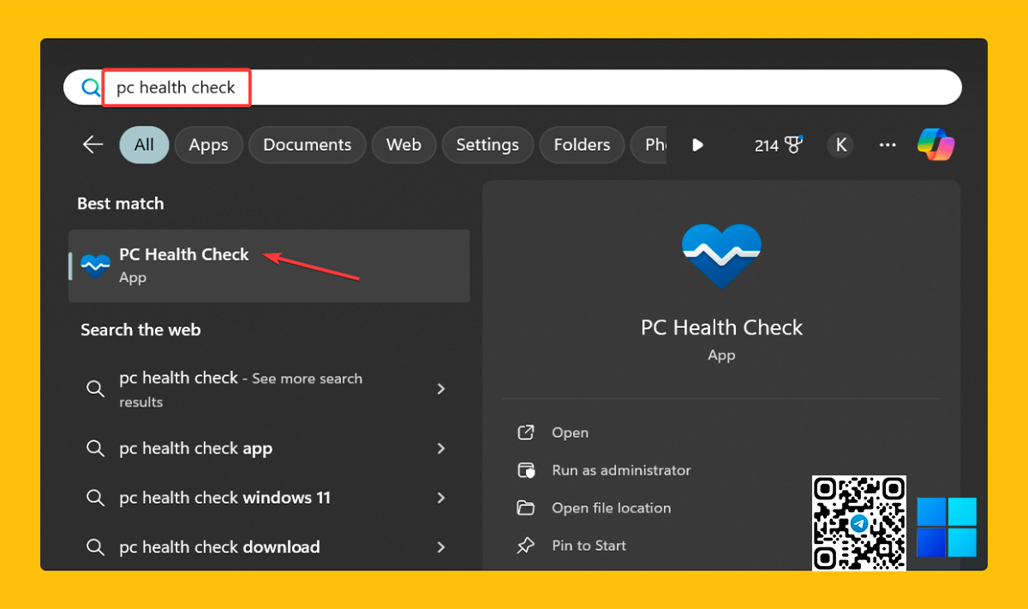Expand chevron next to pc health check web result
The height and width of the screenshot is (609, 1028).
click(x=441, y=389)
